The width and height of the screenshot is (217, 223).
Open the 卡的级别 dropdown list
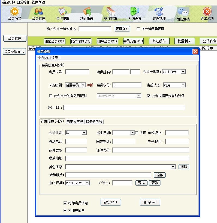(x=83, y=85)
